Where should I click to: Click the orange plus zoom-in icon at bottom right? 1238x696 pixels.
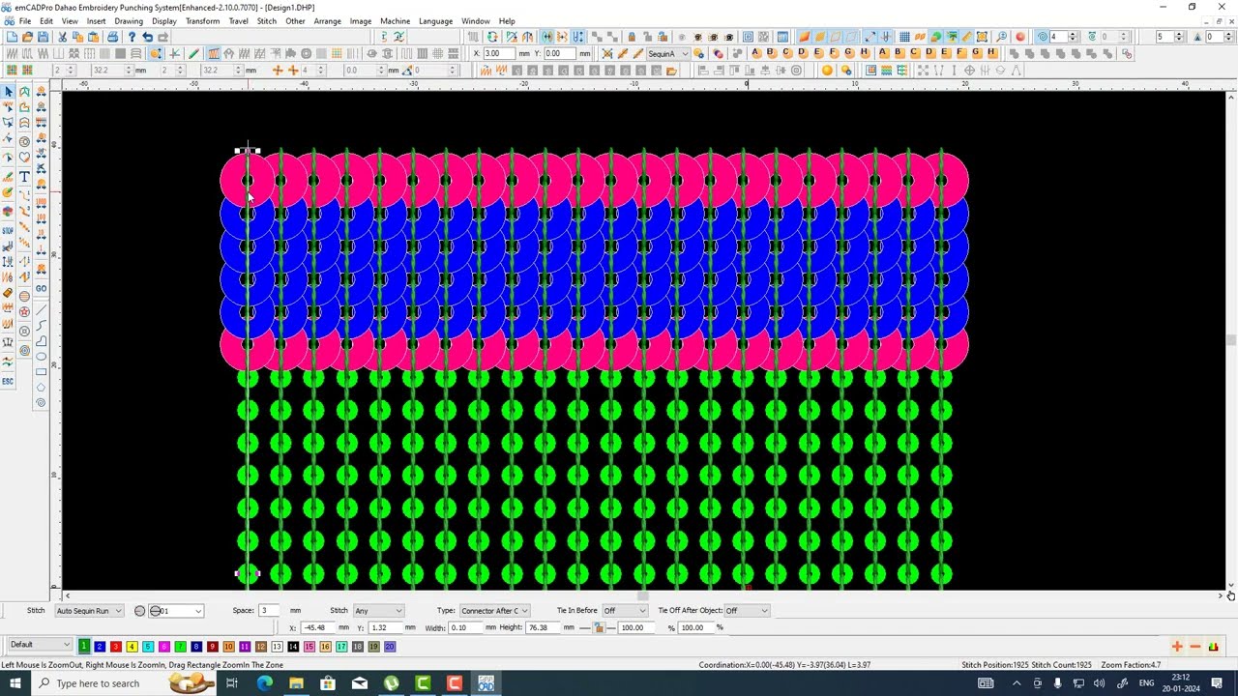click(x=1177, y=647)
